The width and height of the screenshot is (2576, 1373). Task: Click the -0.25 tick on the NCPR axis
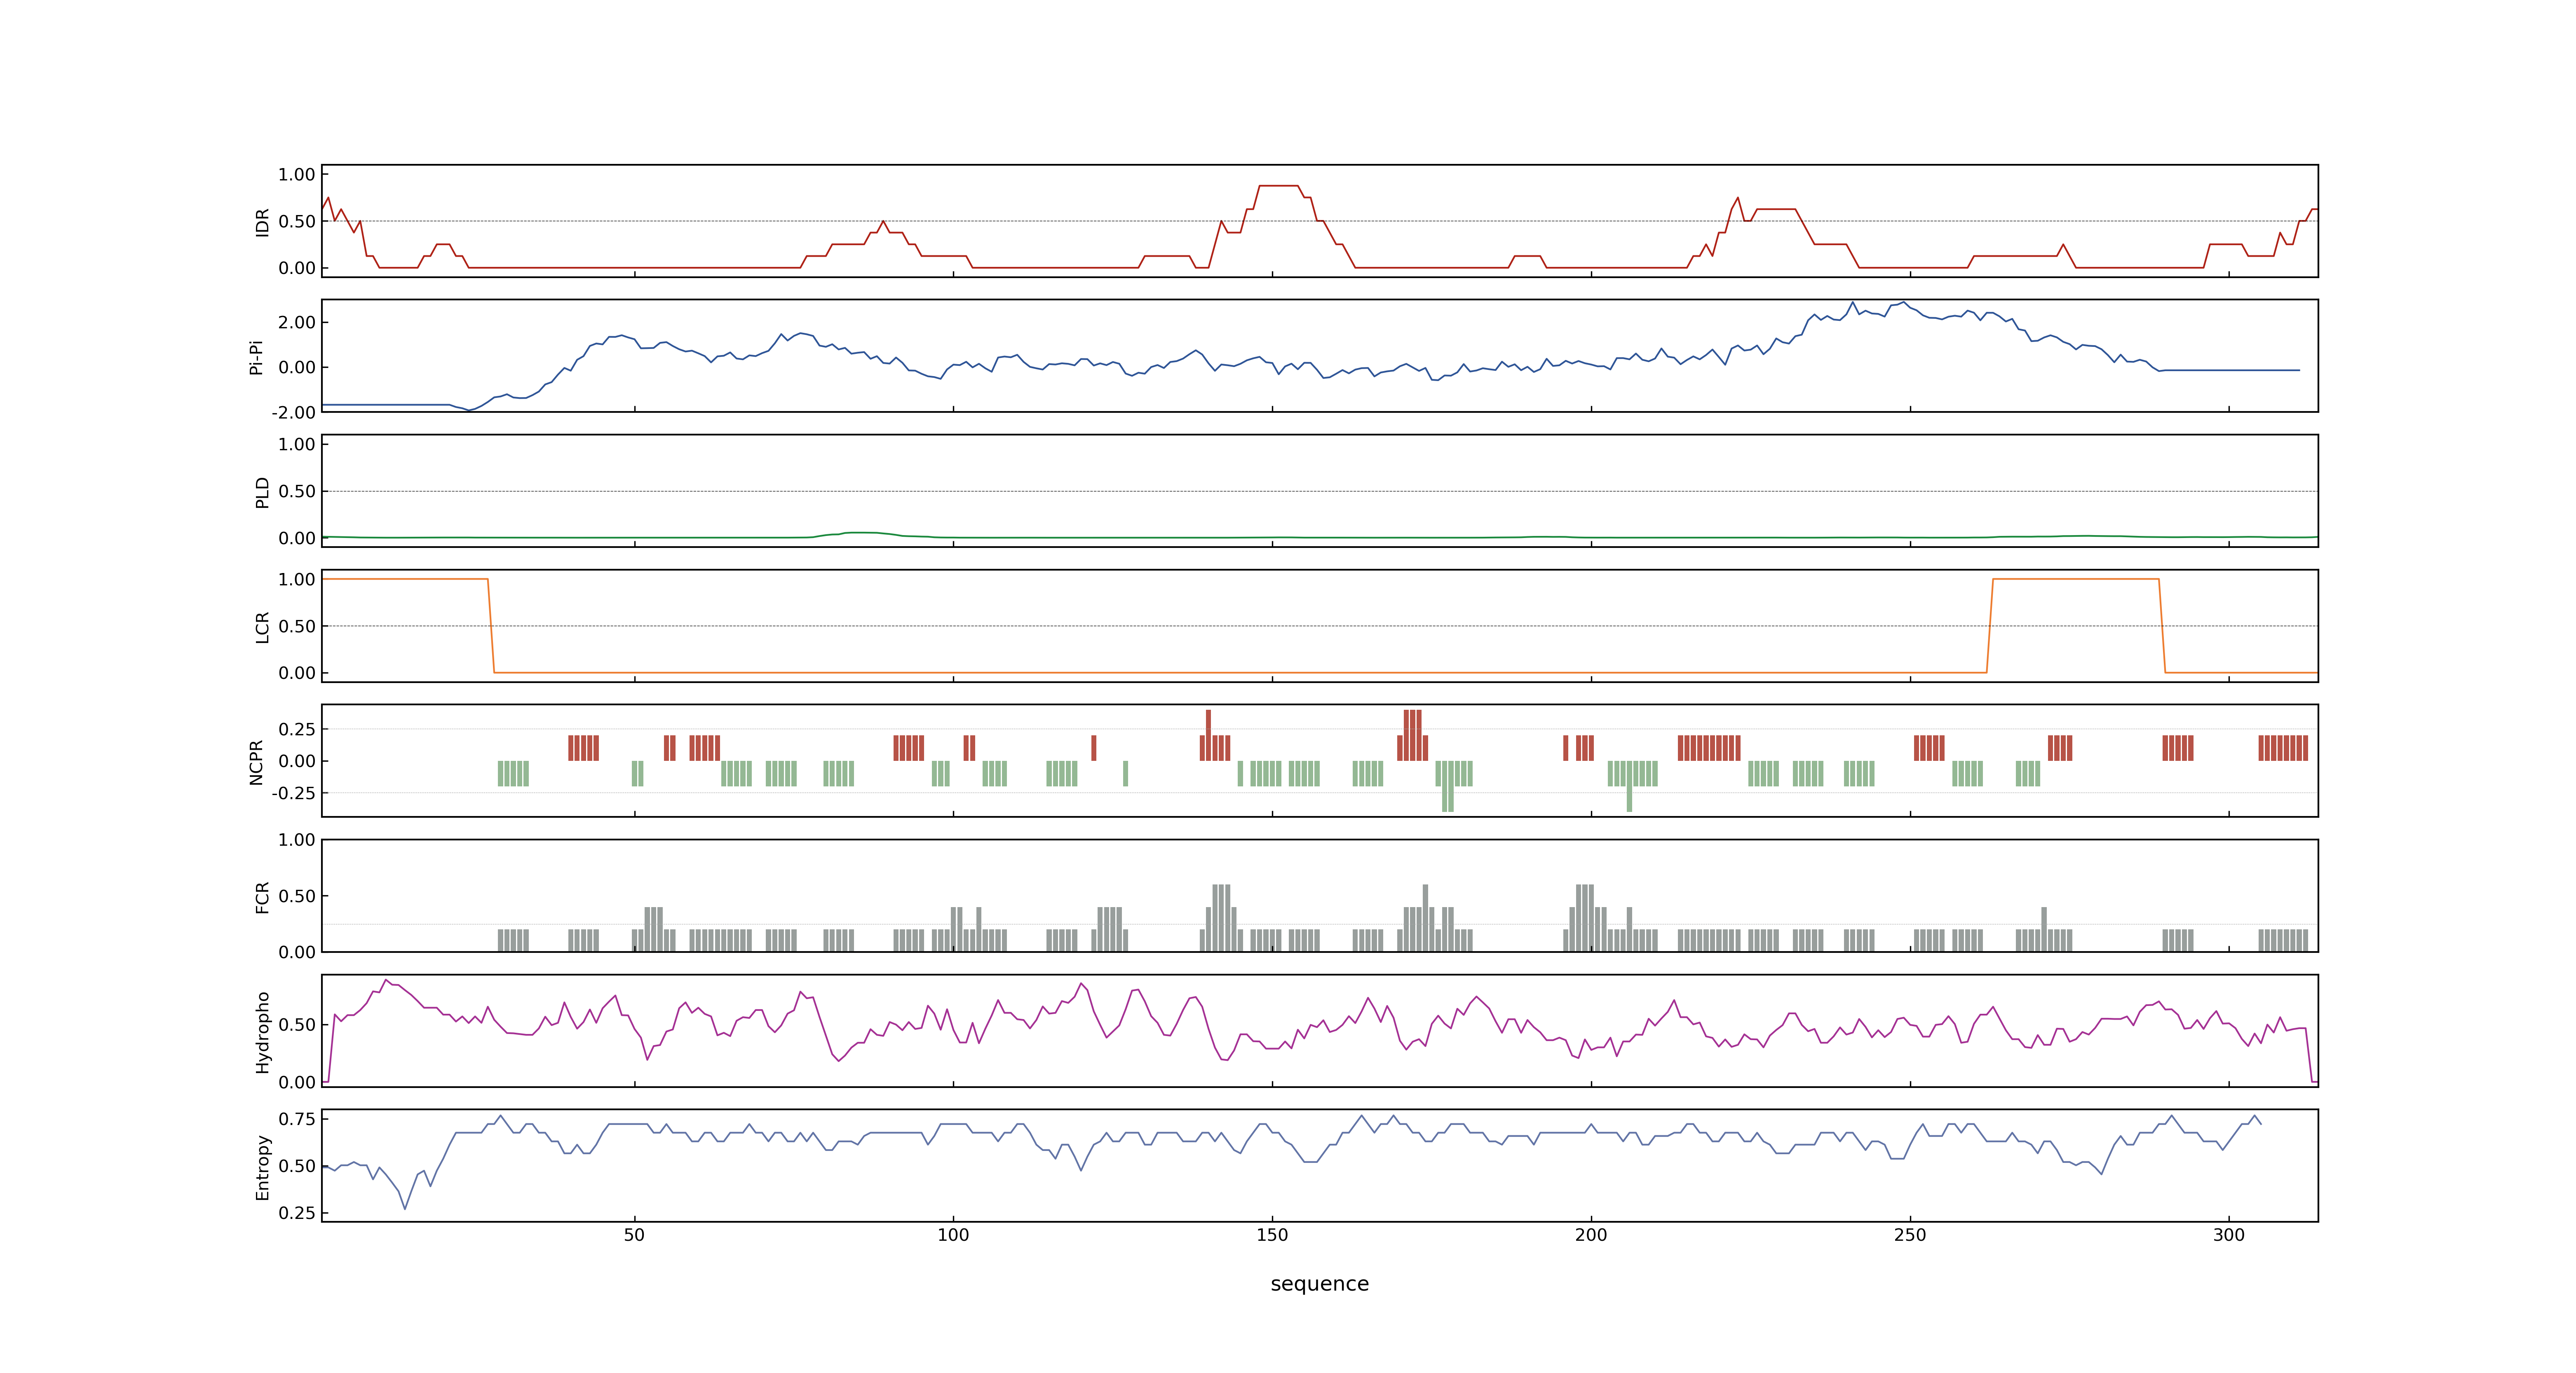293,793
